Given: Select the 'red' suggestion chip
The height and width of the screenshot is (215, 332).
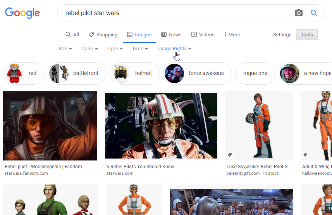Looking at the screenshot, I should [24, 73].
